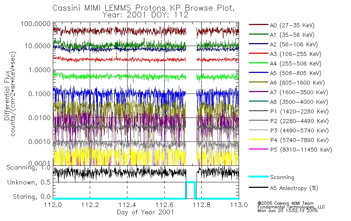
Task: Click the "Staring, 0.0" axis label
Action: 31,197
